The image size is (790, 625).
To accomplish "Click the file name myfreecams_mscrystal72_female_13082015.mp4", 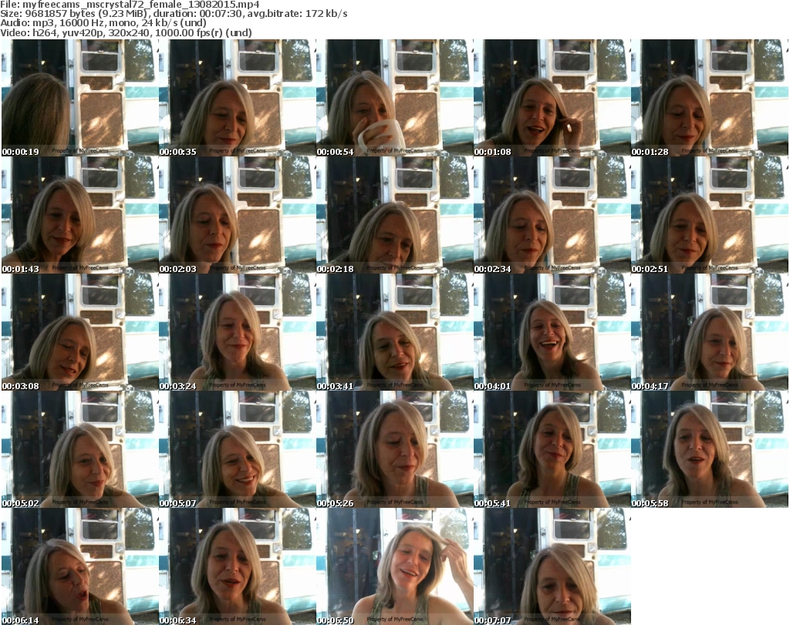I will (x=141, y=5).
